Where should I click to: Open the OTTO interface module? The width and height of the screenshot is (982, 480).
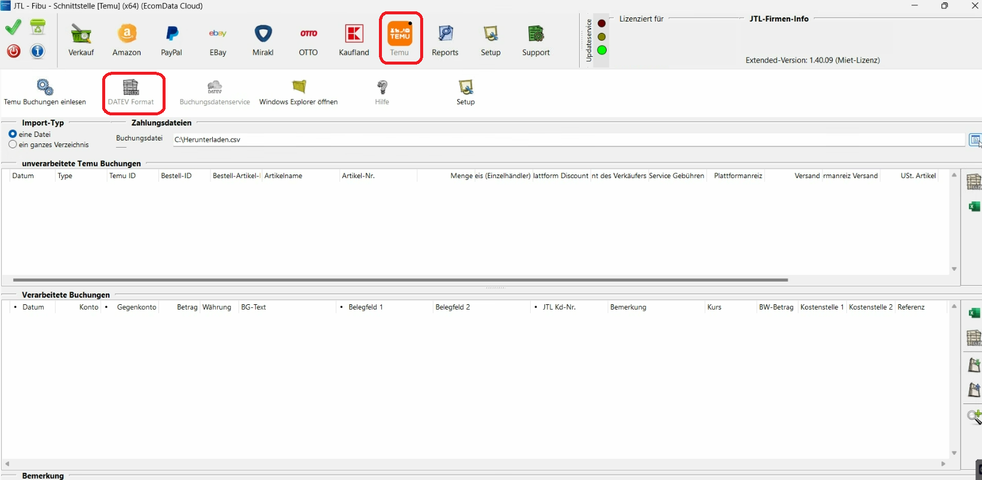308,39
